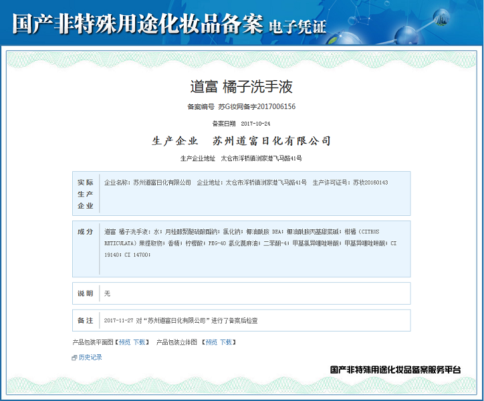Image resolution: width=484 pixels, height=401 pixels.
Task: Click the small icon beside 历史记录
Action: click(74, 358)
